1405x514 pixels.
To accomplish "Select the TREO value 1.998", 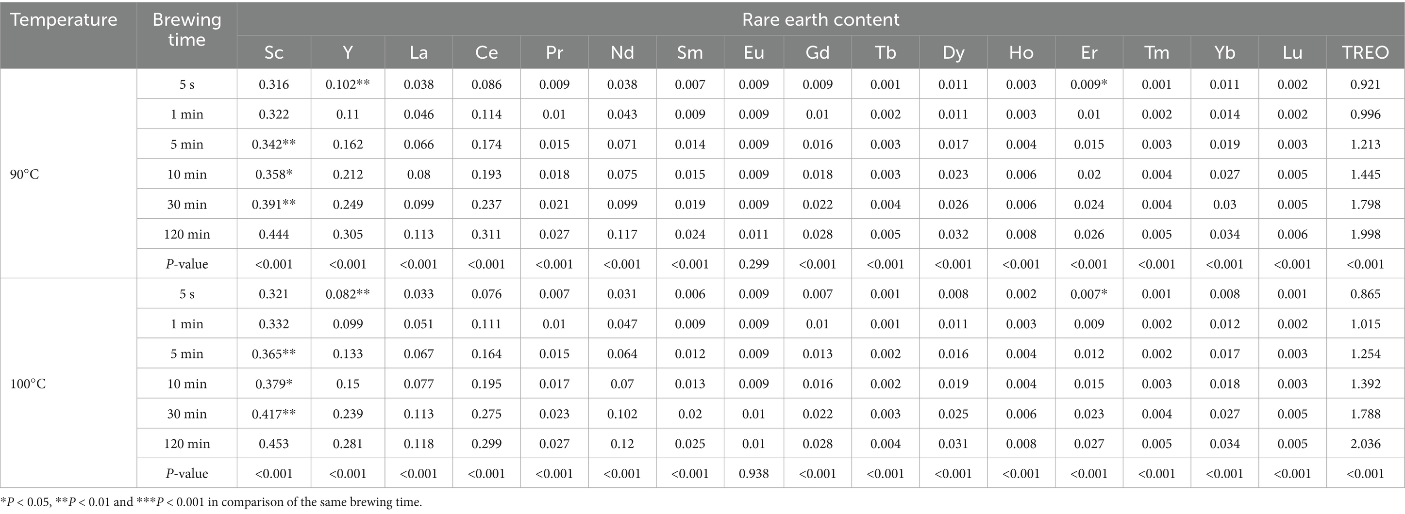I will tap(1365, 234).
